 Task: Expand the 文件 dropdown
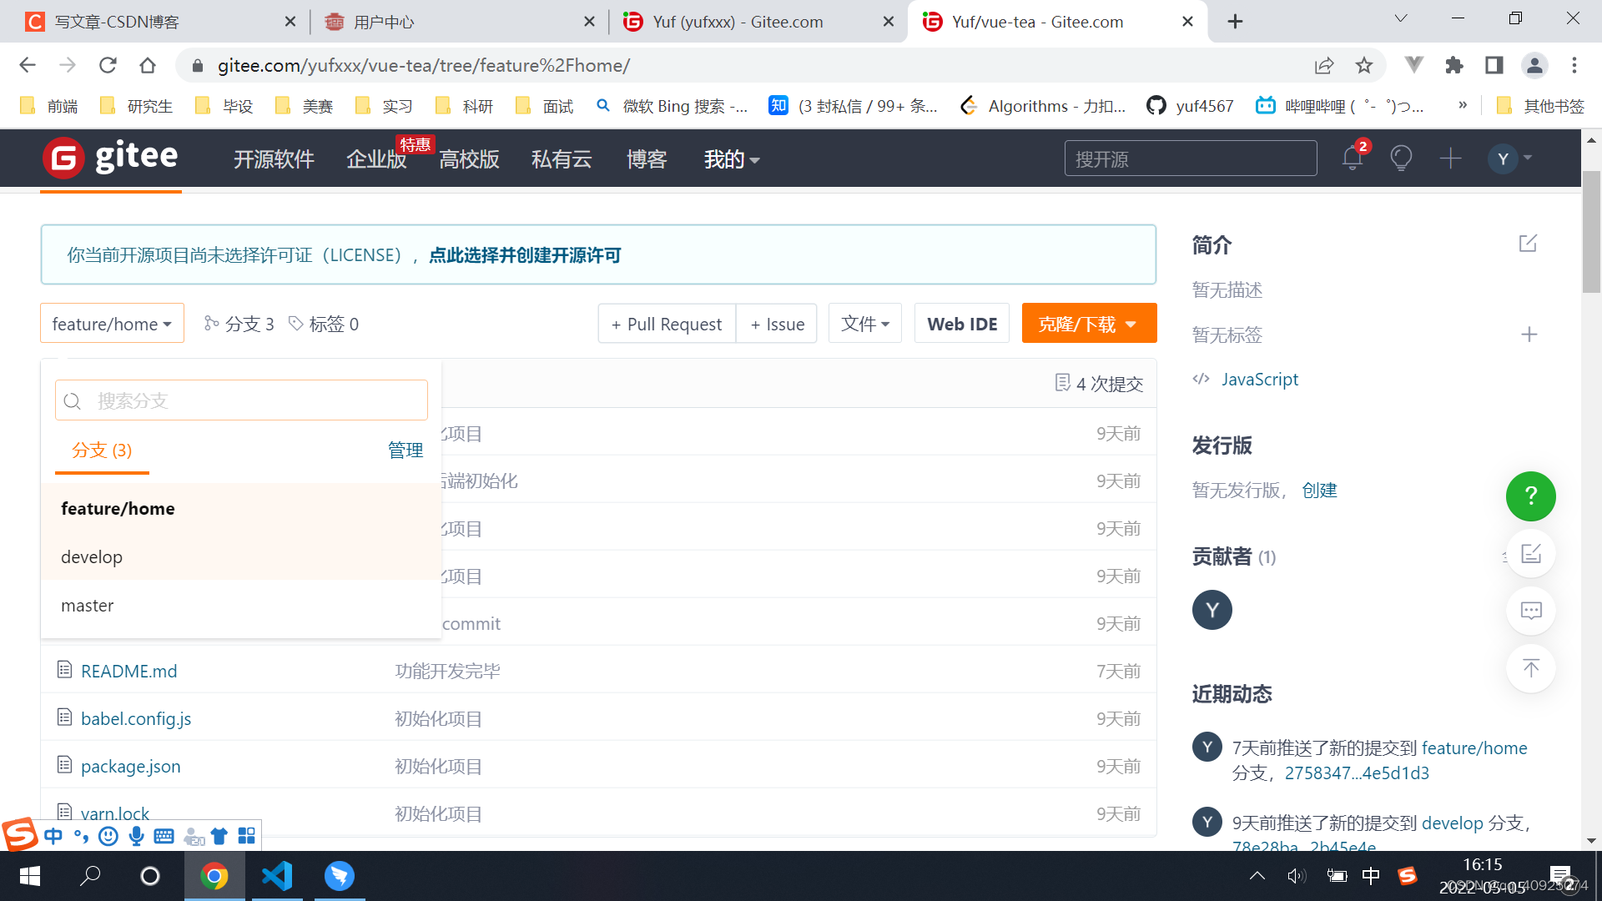pyautogui.click(x=865, y=324)
